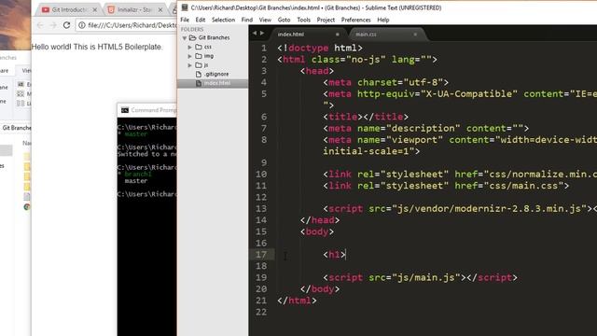Open the Help menu

[383, 20]
